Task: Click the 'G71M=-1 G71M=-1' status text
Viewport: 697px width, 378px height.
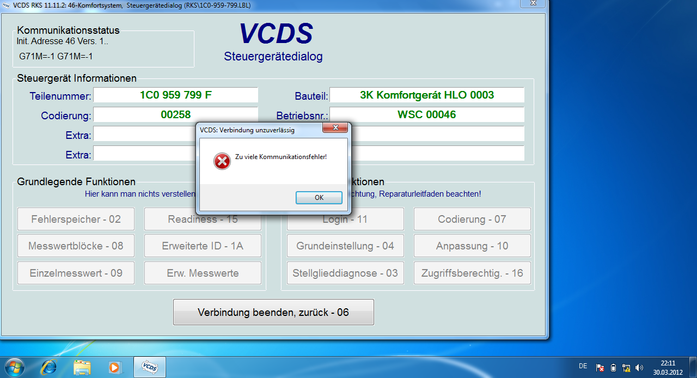Action: click(x=56, y=56)
